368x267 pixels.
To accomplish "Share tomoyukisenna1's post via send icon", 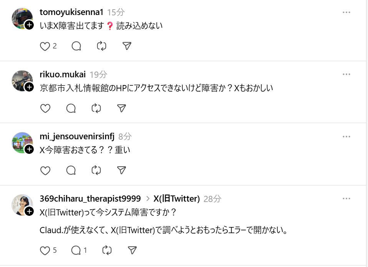I will [127, 46].
